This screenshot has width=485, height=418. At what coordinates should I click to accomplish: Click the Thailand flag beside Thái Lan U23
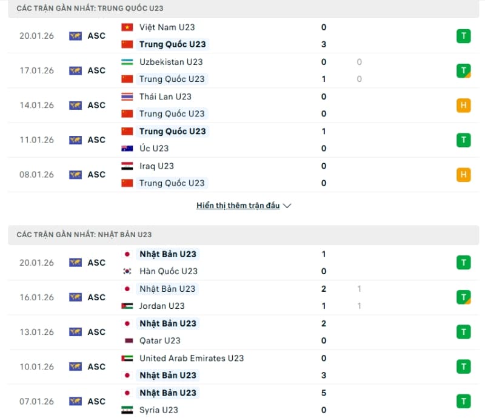[127, 96]
